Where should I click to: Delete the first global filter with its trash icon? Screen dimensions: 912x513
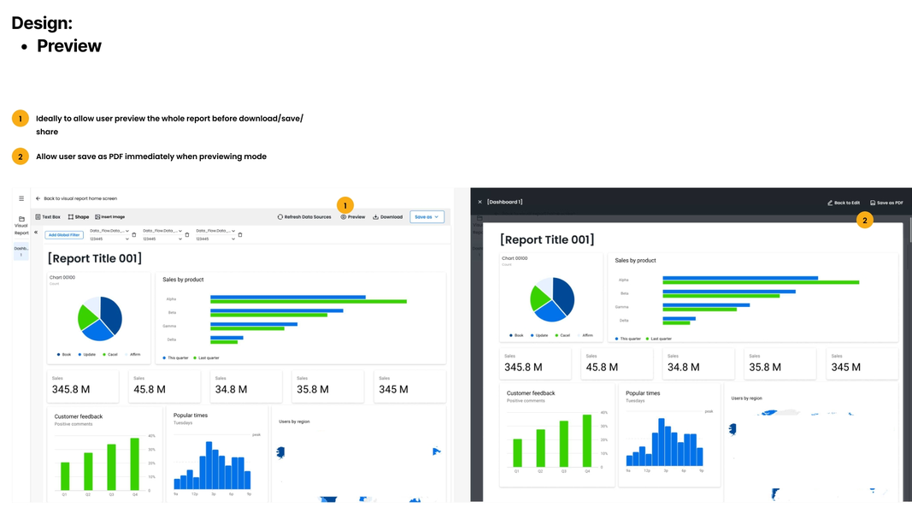[x=134, y=235]
